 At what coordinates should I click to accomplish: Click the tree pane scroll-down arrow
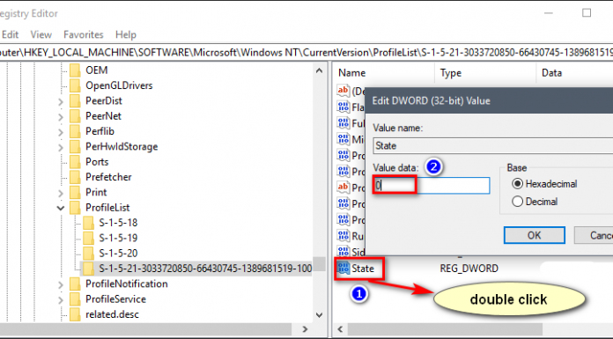[319, 314]
